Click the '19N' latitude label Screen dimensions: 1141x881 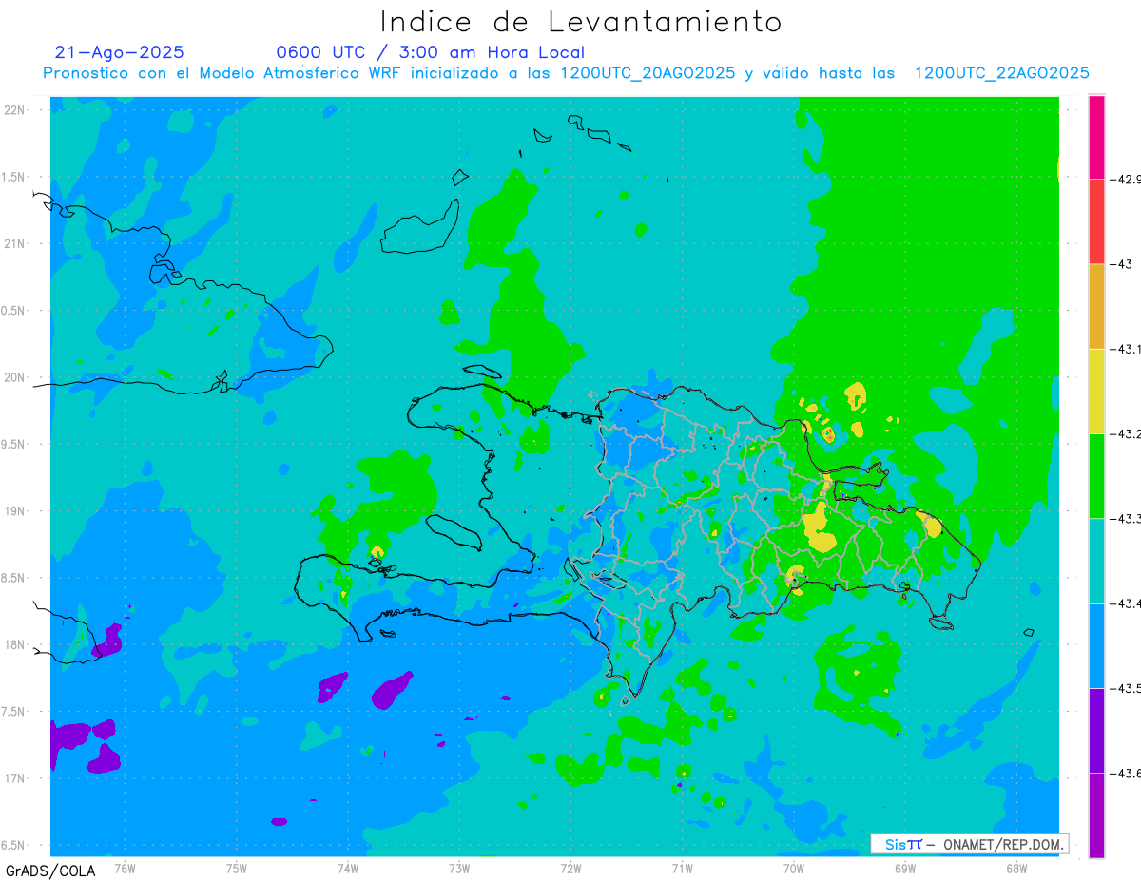pos(15,511)
